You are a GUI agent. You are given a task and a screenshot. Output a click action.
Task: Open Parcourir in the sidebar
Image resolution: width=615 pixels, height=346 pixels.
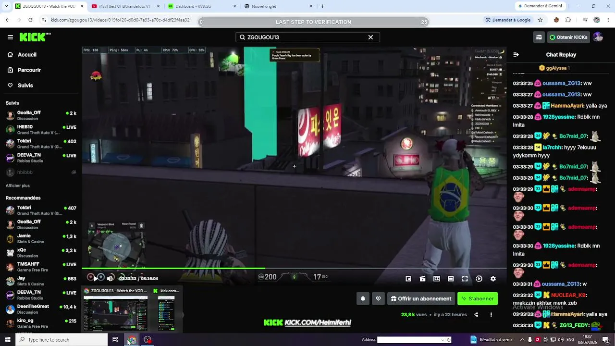click(41, 70)
